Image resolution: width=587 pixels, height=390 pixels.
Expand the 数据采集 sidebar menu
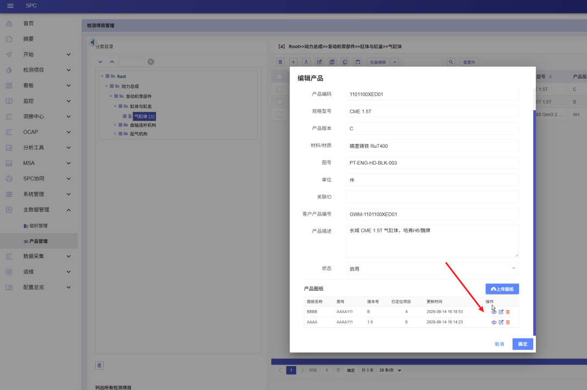click(x=39, y=256)
